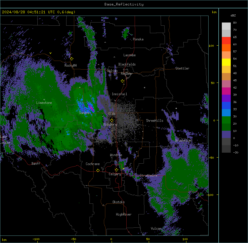Click the Stettler town label
The height and width of the screenshot is (243, 248).
point(182,68)
